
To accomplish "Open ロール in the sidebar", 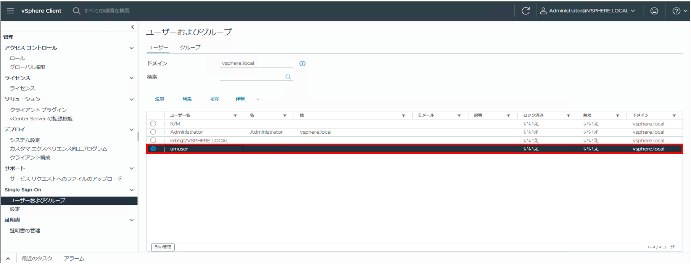I will pos(18,58).
